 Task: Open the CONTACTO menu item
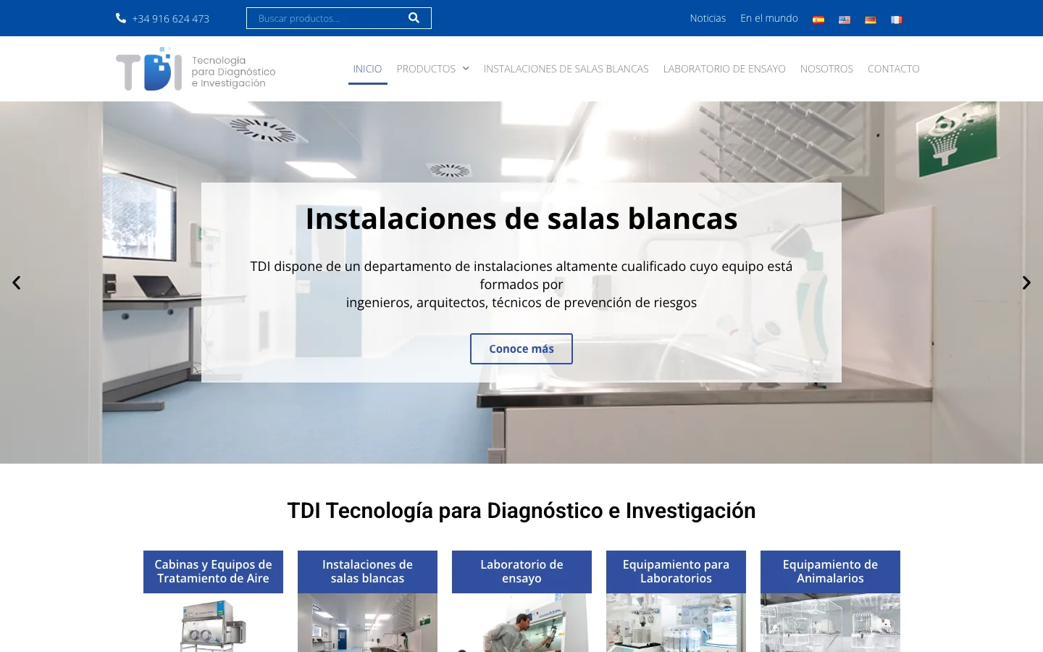(894, 69)
